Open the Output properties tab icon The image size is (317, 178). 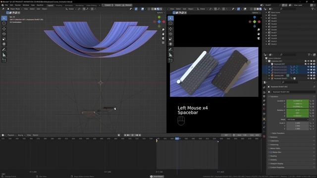pyautogui.click(x=264, y=96)
